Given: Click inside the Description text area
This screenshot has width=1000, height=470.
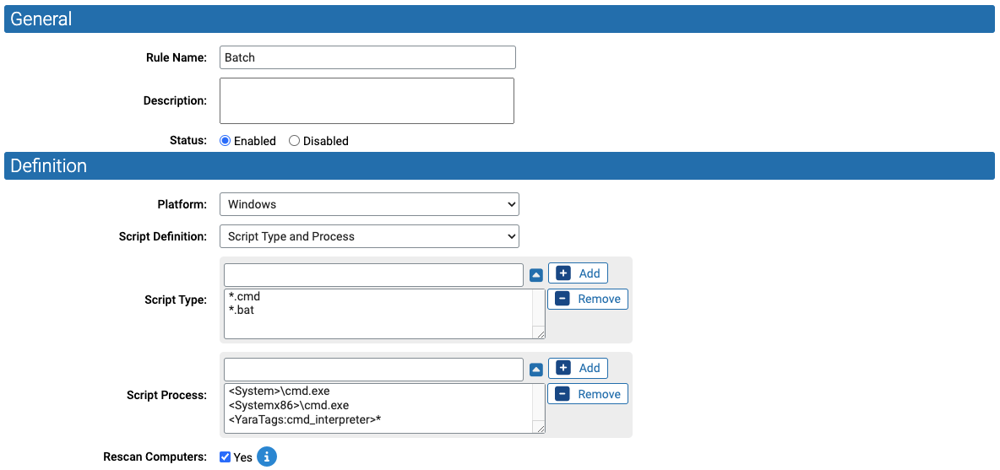Looking at the screenshot, I should point(367,100).
